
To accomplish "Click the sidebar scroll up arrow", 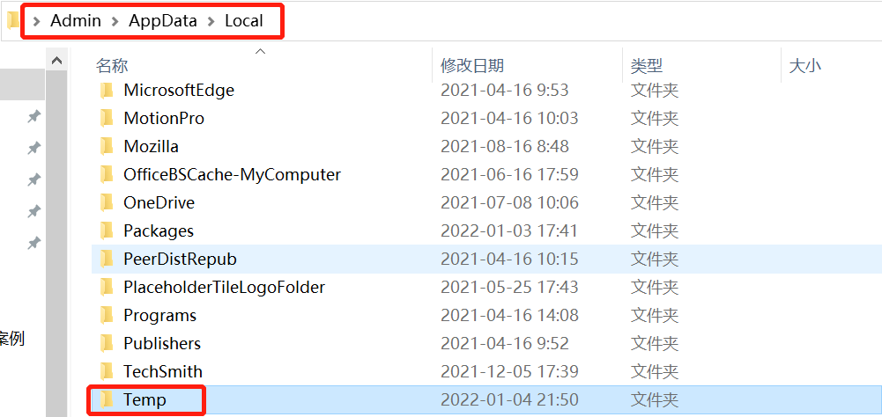I will (56, 60).
